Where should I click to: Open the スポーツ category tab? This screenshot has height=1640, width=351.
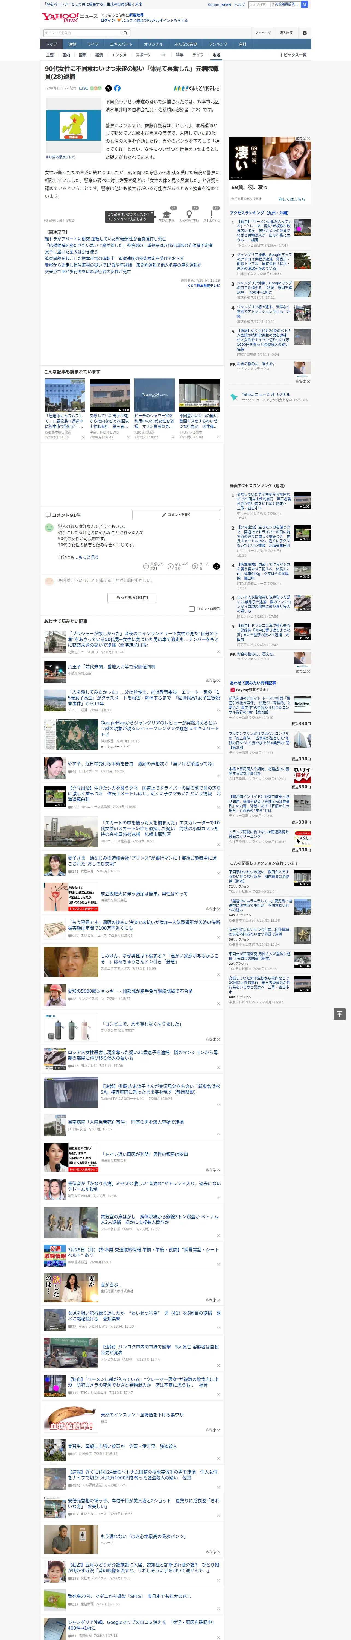143,55
